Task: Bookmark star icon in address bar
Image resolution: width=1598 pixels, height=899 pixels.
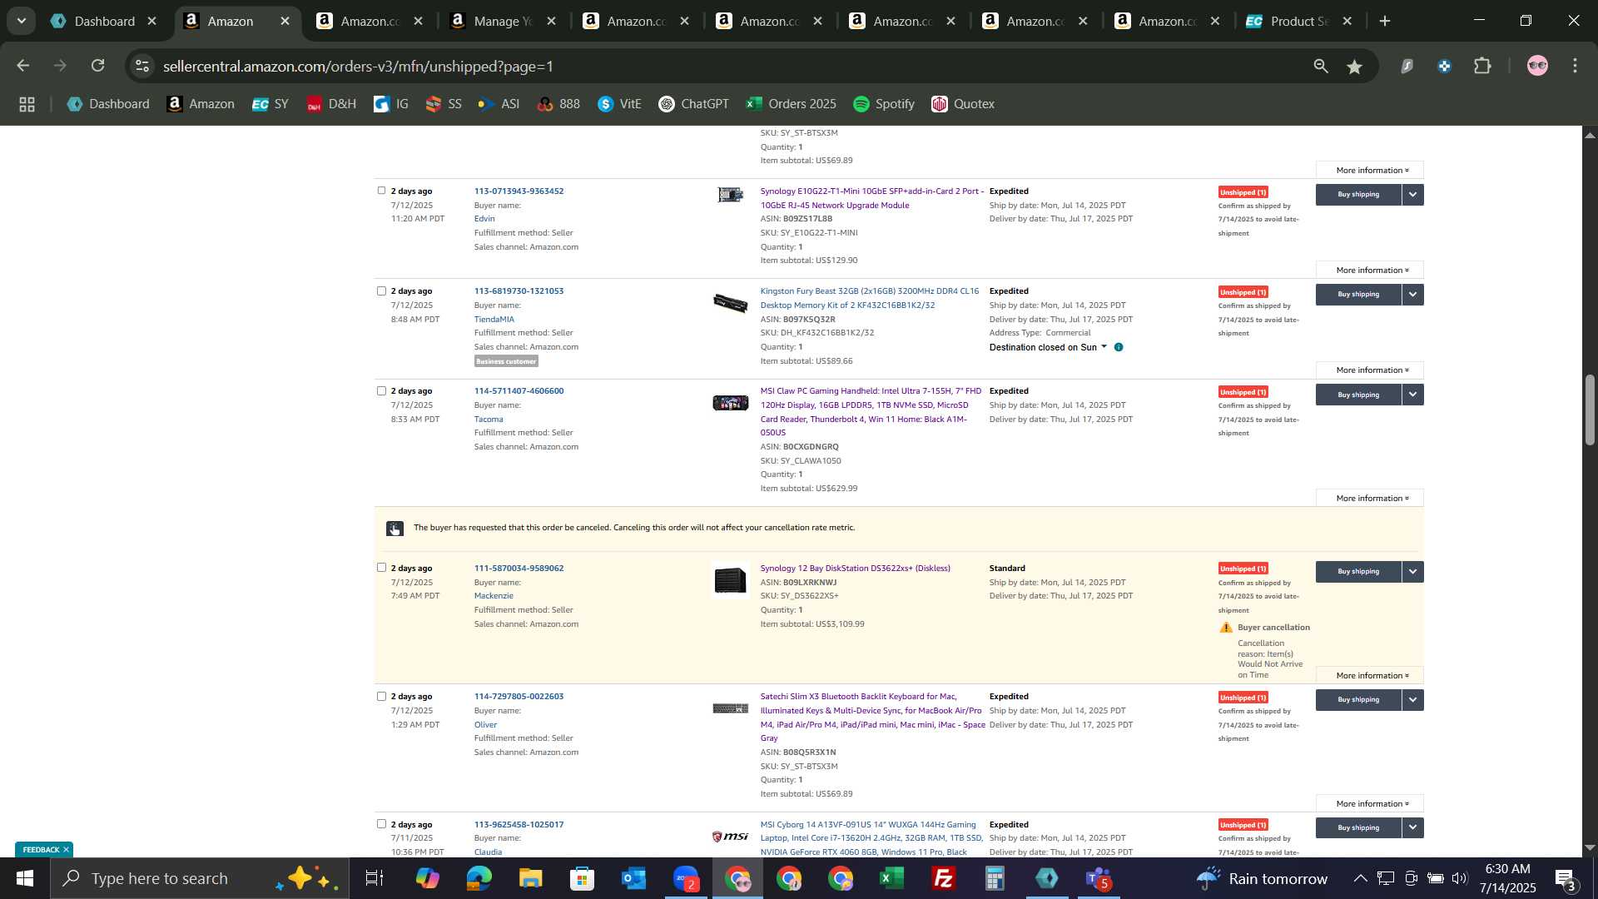Action: [x=1355, y=67]
